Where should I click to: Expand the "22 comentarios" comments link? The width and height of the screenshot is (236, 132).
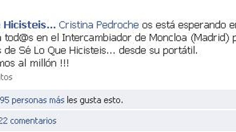(x=28, y=121)
